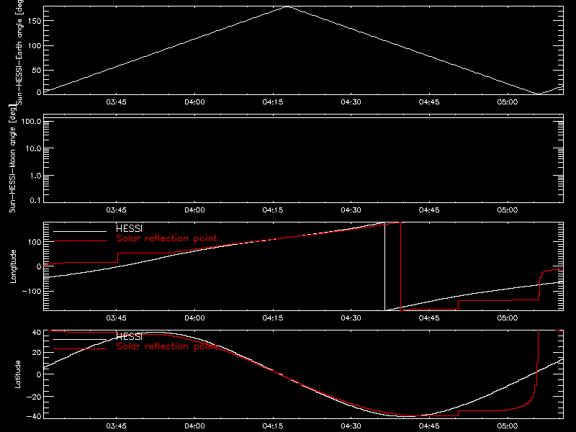The height and width of the screenshot is (432, 576).
Task: Click 04:45 tick under Earth angle plot
Action: [429, 102]
